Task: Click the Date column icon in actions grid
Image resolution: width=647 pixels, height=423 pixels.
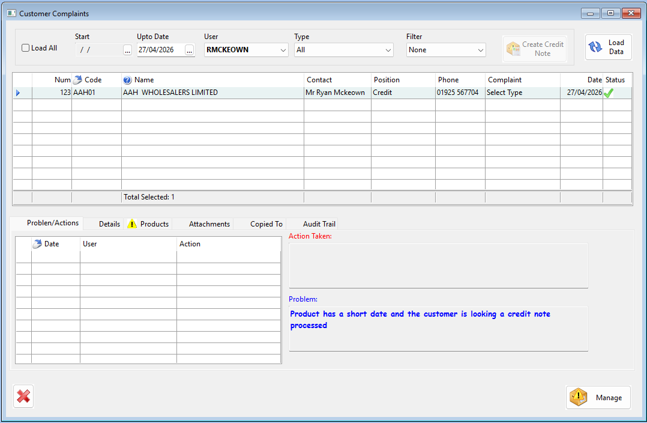Action: click(37, 244)
